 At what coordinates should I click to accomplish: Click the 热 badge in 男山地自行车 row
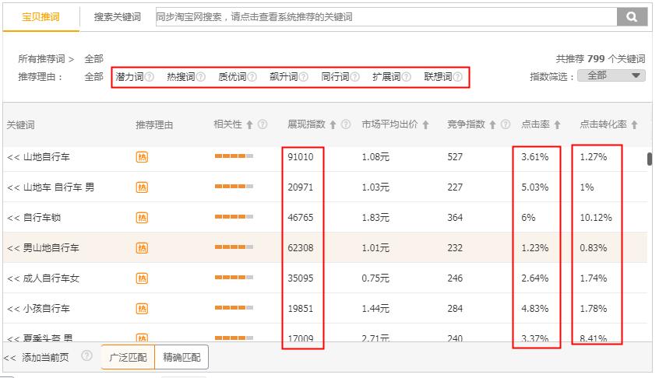[x=142, y=248]
